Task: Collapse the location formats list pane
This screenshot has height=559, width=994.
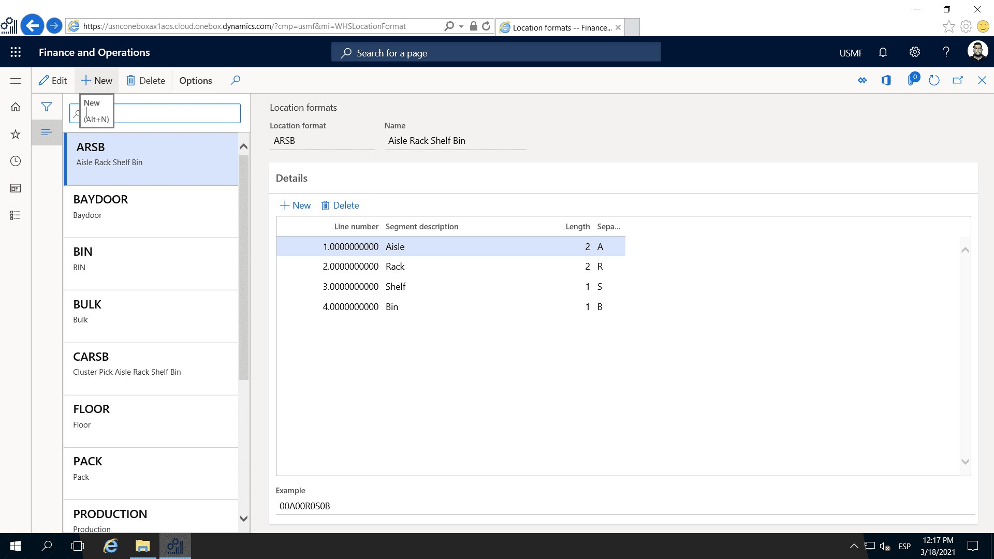Action: [47, 133]
